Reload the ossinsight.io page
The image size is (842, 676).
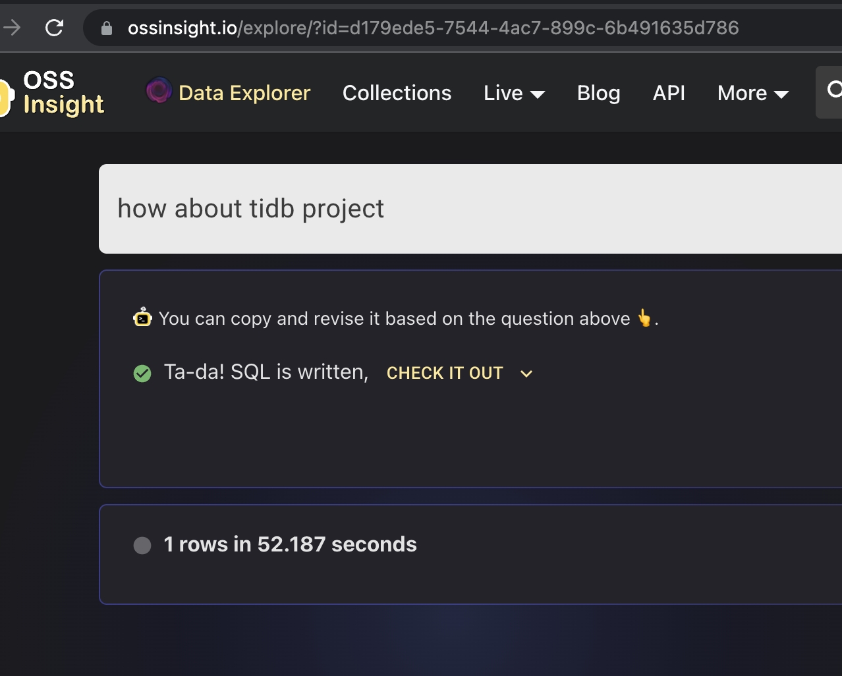click(x=55, y=27)
